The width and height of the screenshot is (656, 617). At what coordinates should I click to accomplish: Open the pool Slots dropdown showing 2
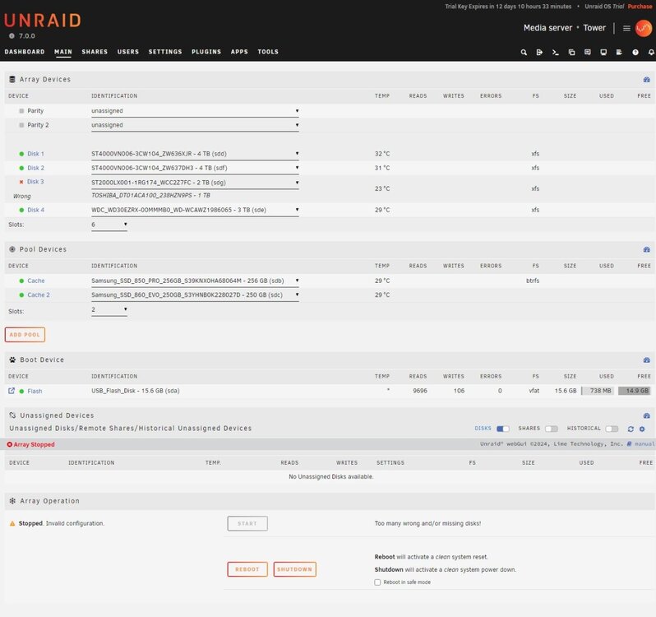coord(109,310)
